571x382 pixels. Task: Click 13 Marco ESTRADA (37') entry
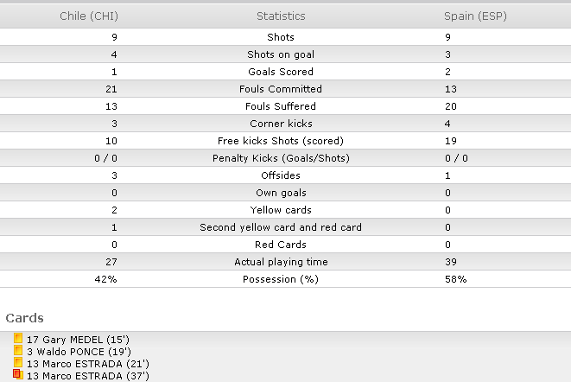point(88,376)
